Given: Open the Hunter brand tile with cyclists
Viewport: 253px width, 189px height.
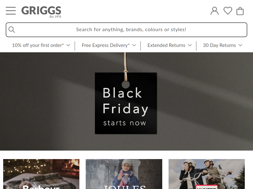Looking at the screenshot, I should [x=207, y=174].
